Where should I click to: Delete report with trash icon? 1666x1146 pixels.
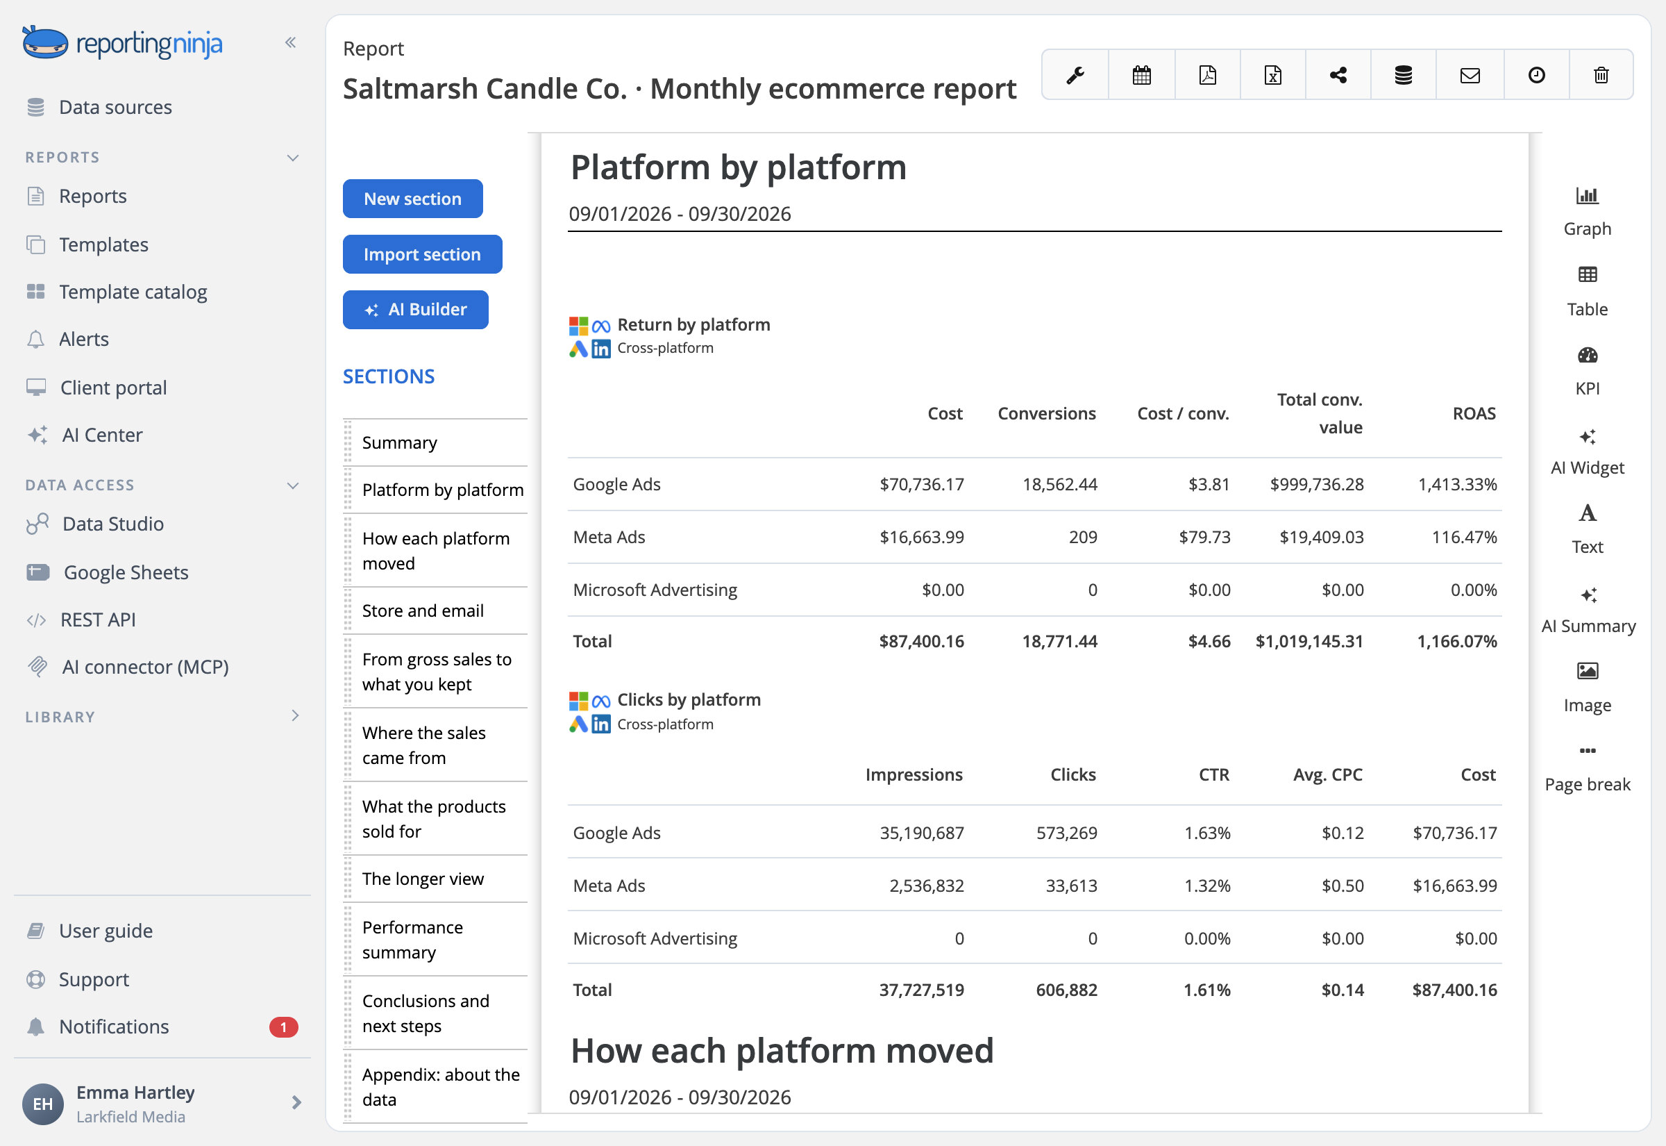click(x=1601, y=75)
